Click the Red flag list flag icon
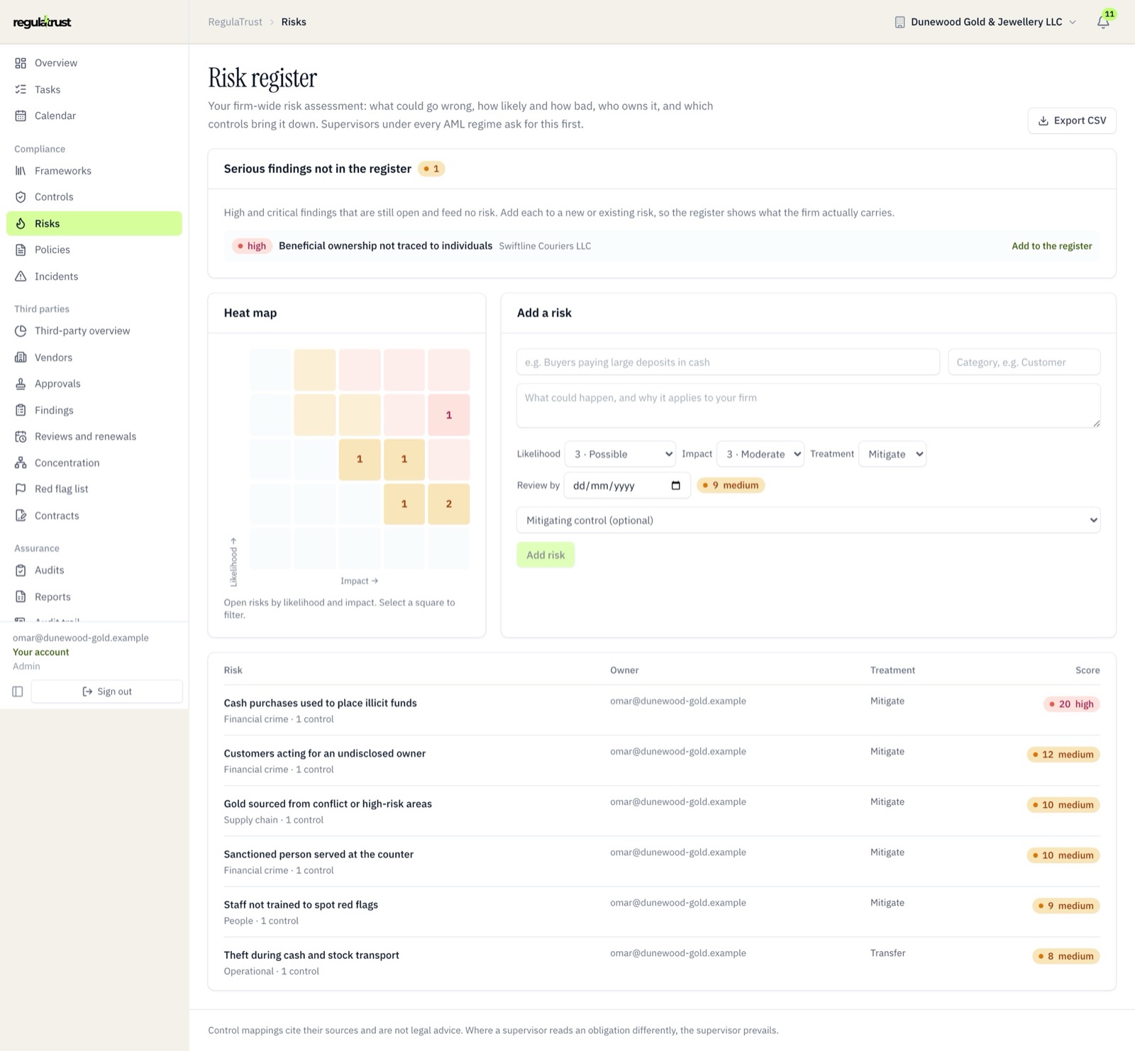Image resolution: width=1135 pixels, height=1051 pixels. click(x=21, y=489)
